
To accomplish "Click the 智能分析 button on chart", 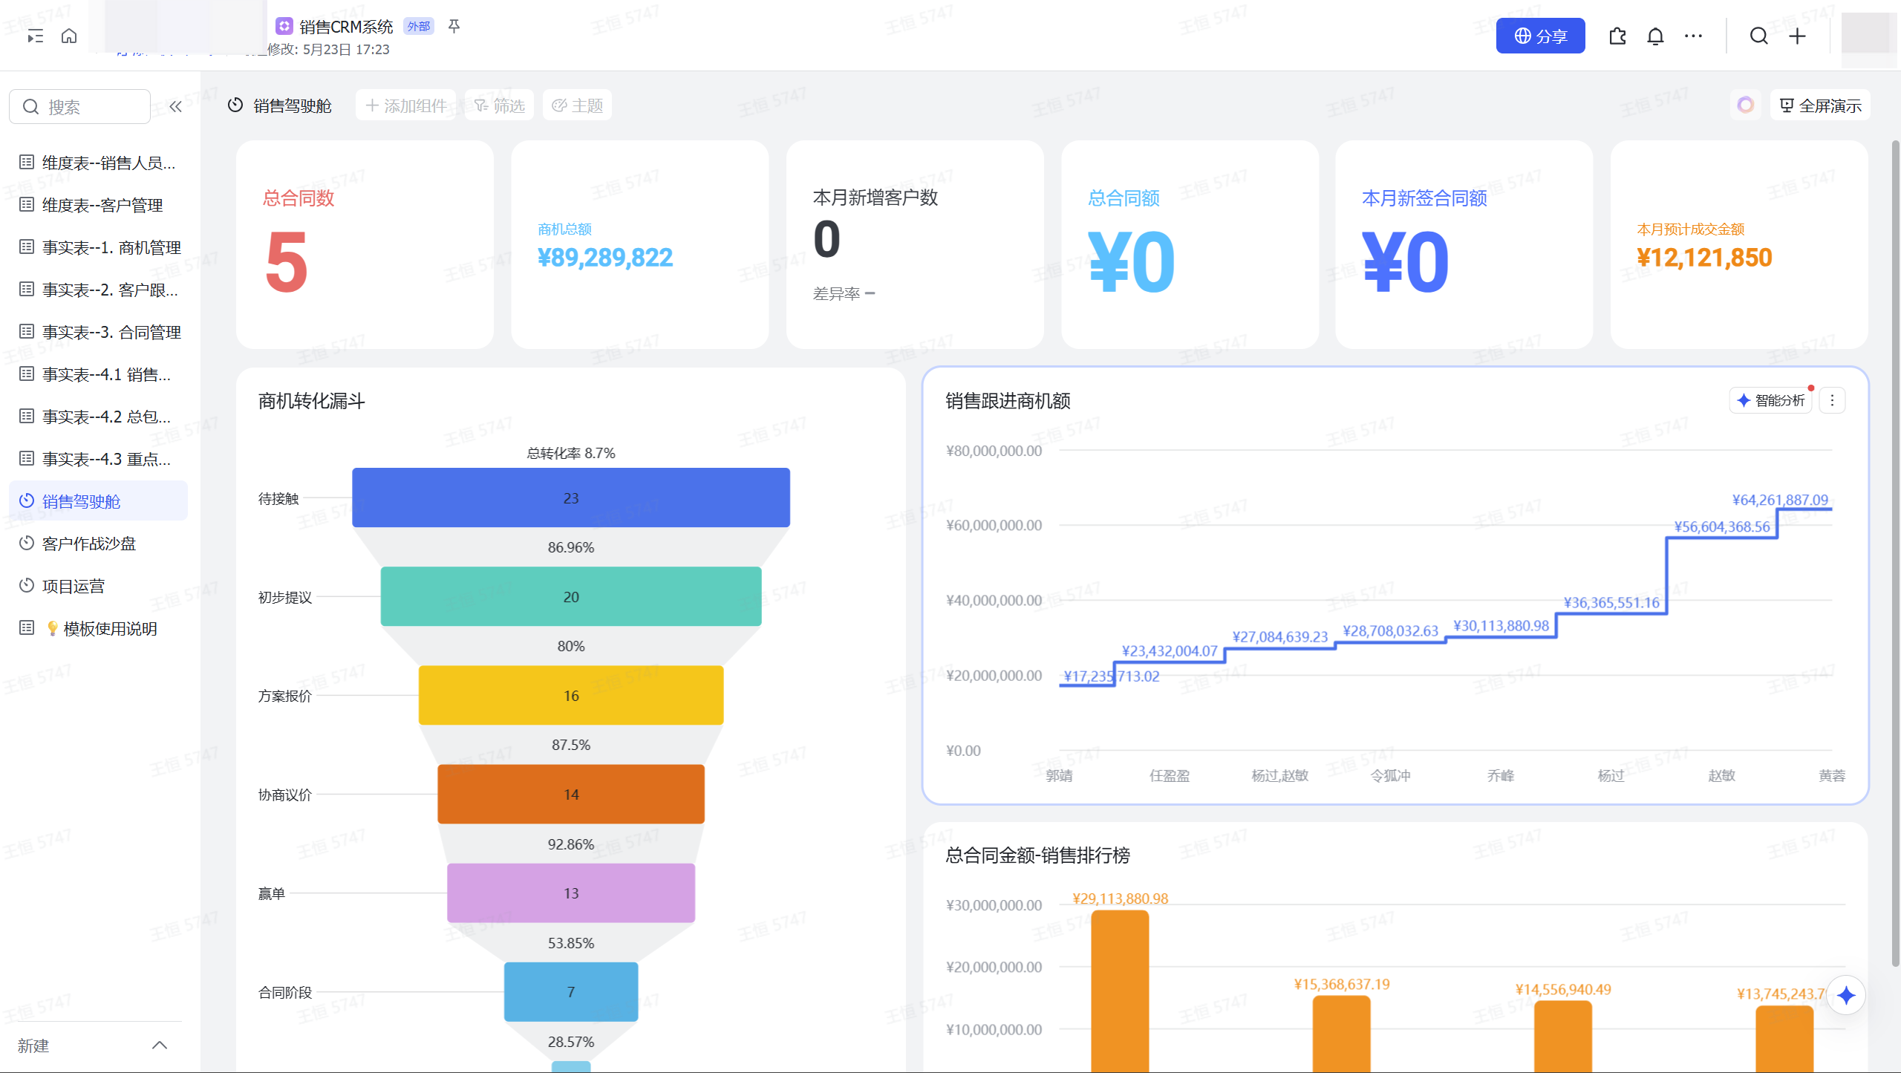I will (x=1770, y=400).
